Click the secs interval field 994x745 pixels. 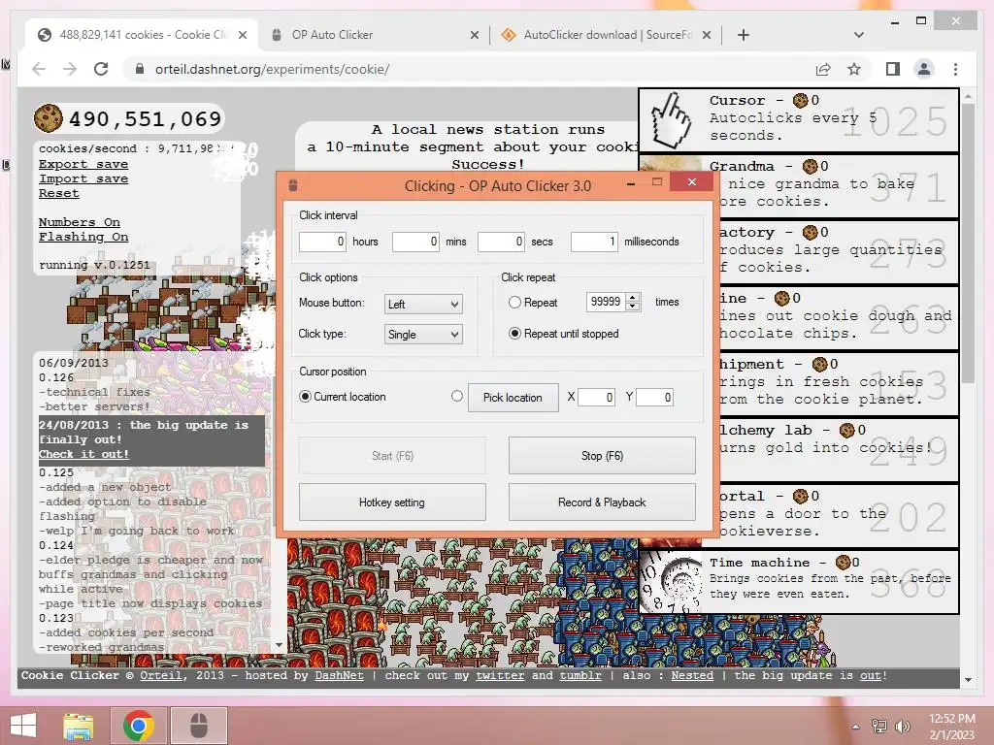point(501,242)
